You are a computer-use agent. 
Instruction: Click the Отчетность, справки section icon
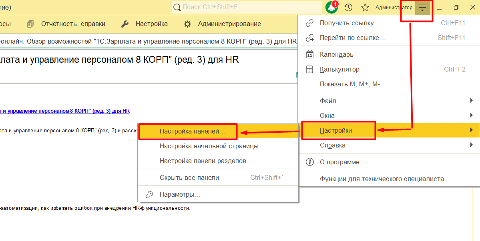pos(30,24)
